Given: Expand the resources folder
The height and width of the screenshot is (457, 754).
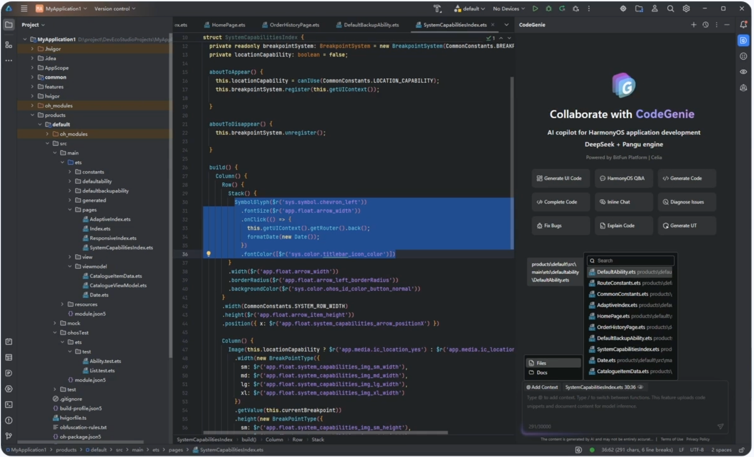Looking at the screenshot, I should (62, 304).
